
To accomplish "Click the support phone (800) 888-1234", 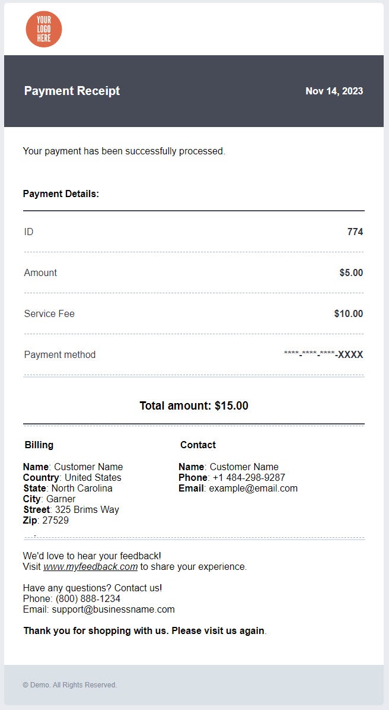I will (x=88, y=599).
